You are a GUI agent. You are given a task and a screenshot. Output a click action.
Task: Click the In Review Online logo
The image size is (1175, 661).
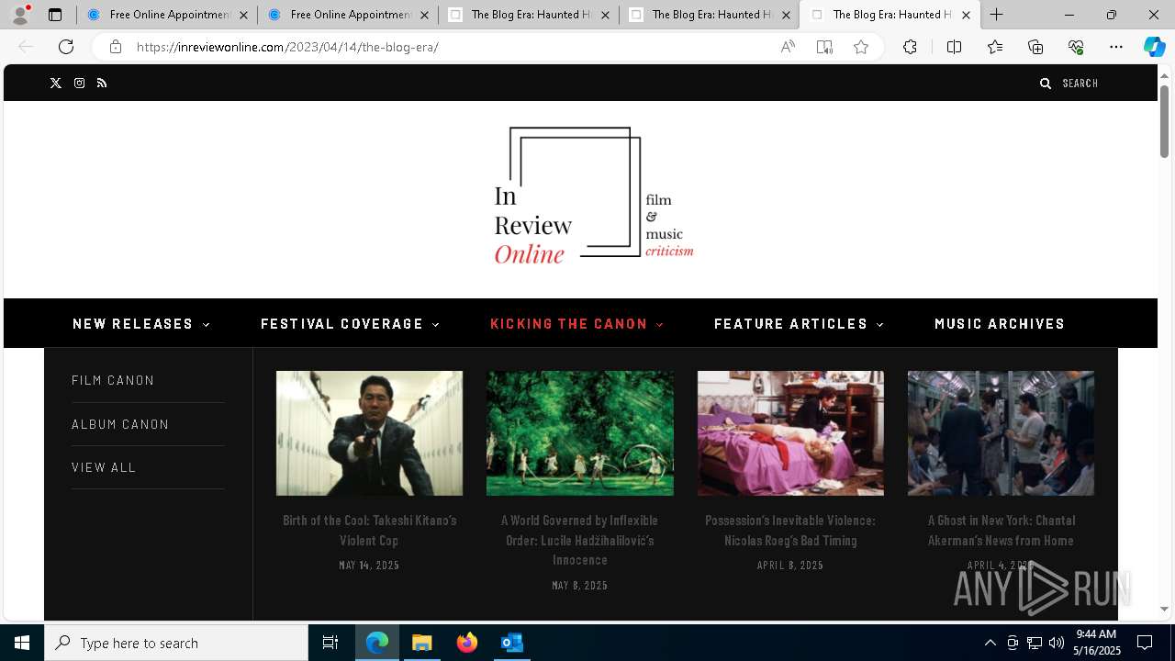coord(594,196)
